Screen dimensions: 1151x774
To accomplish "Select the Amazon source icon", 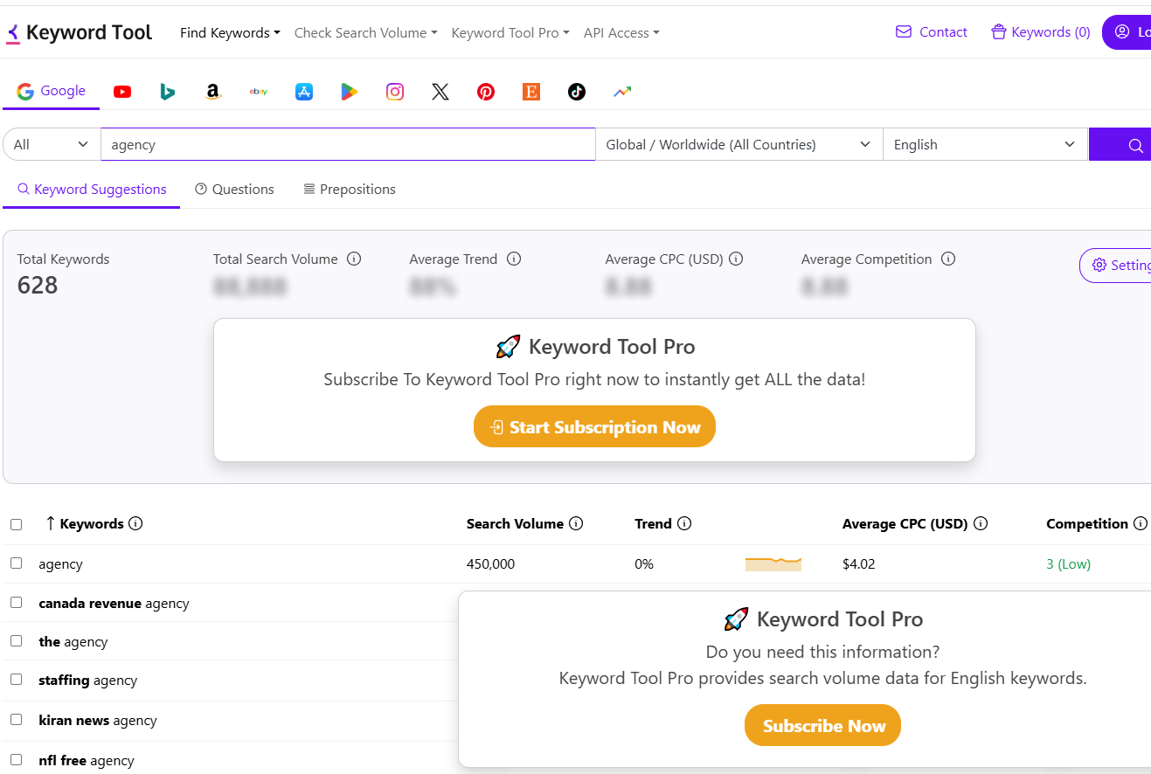I will click(213, 92).
